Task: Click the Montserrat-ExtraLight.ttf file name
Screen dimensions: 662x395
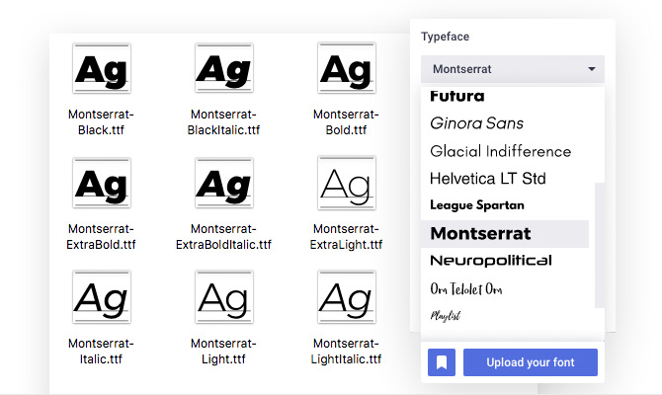Action: point(346,236)
